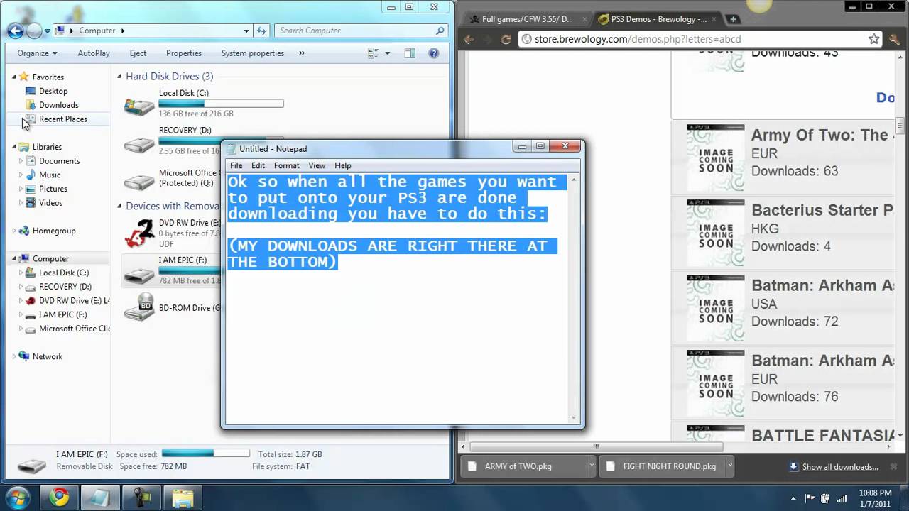Click Notepad vertical scrollbar down arrow

(575, 417)
